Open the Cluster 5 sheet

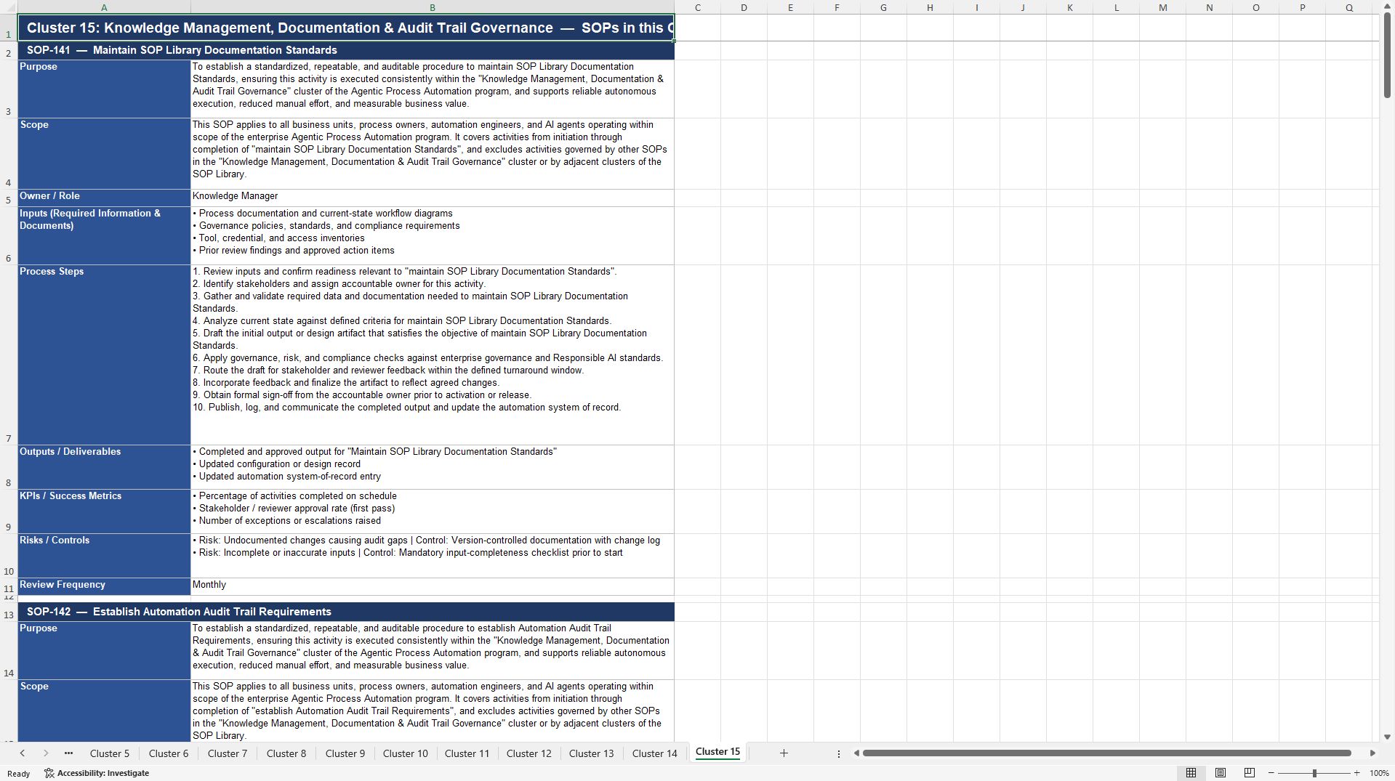click(x=110, y=753)
